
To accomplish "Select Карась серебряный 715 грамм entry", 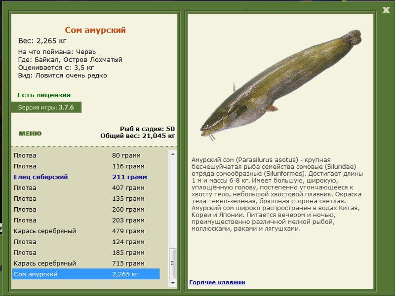I will [x=86, y=263].
